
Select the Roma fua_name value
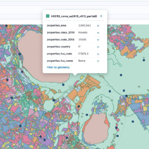(x=82, y=61)
